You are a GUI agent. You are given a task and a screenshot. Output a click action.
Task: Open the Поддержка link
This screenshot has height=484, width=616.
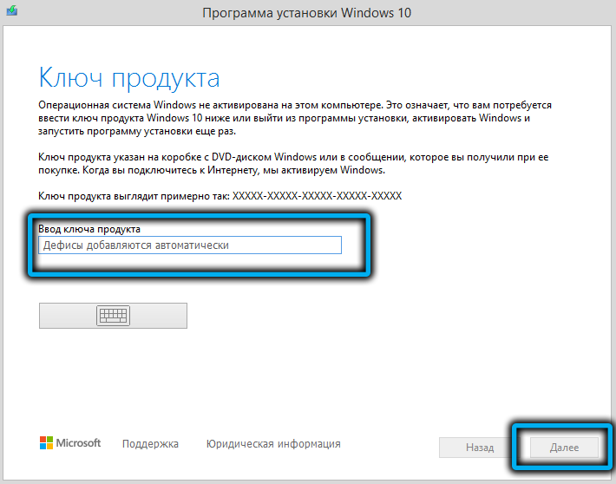point(150,444)
